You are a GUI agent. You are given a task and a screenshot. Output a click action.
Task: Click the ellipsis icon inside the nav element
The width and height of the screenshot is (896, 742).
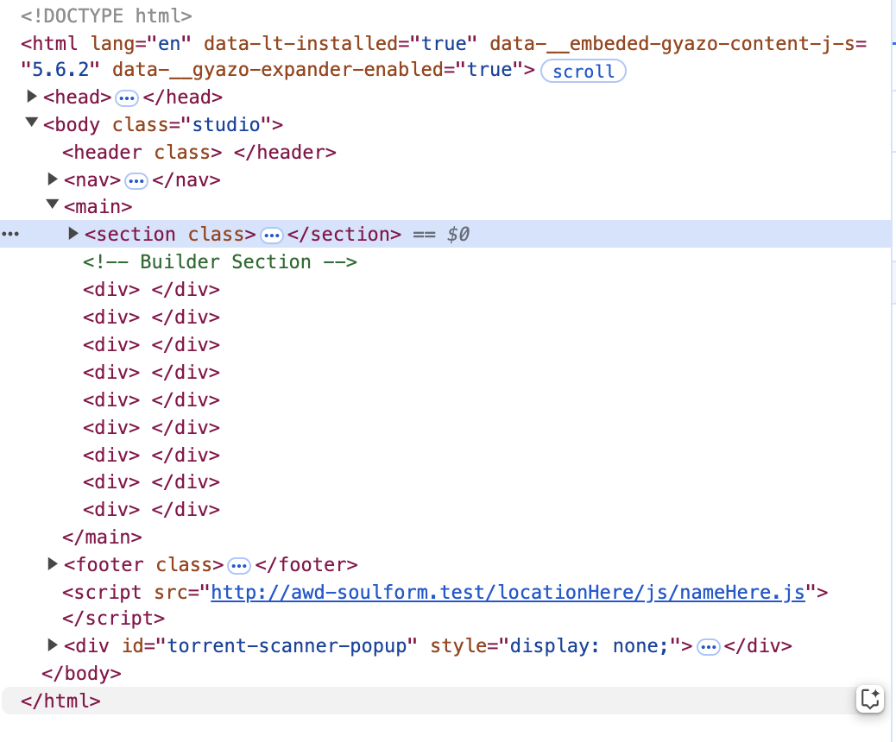(x=136, y=179)
